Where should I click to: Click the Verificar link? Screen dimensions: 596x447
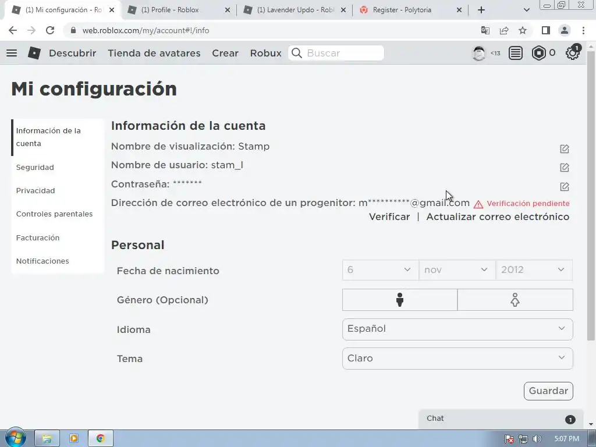pos(389,217)
